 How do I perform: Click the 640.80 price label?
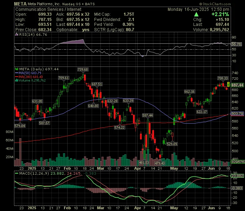[x=93, y=106]
